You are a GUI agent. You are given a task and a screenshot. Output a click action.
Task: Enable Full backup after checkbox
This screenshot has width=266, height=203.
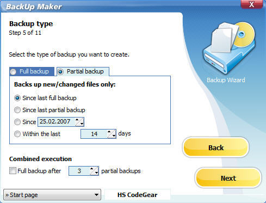coord(13,171)
